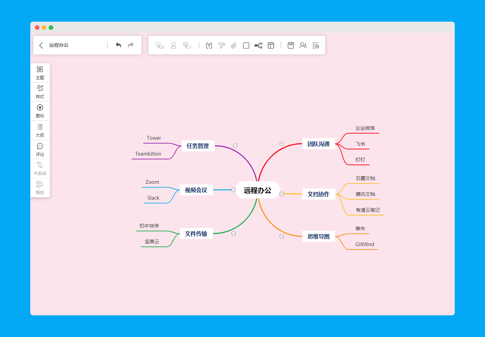Collapse the 团队沟通 branch

point(282,144)
